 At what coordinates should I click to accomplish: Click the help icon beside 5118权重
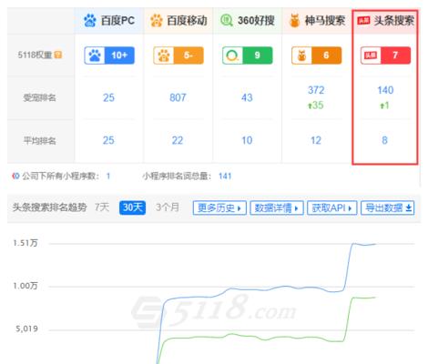tap(58, 55)
